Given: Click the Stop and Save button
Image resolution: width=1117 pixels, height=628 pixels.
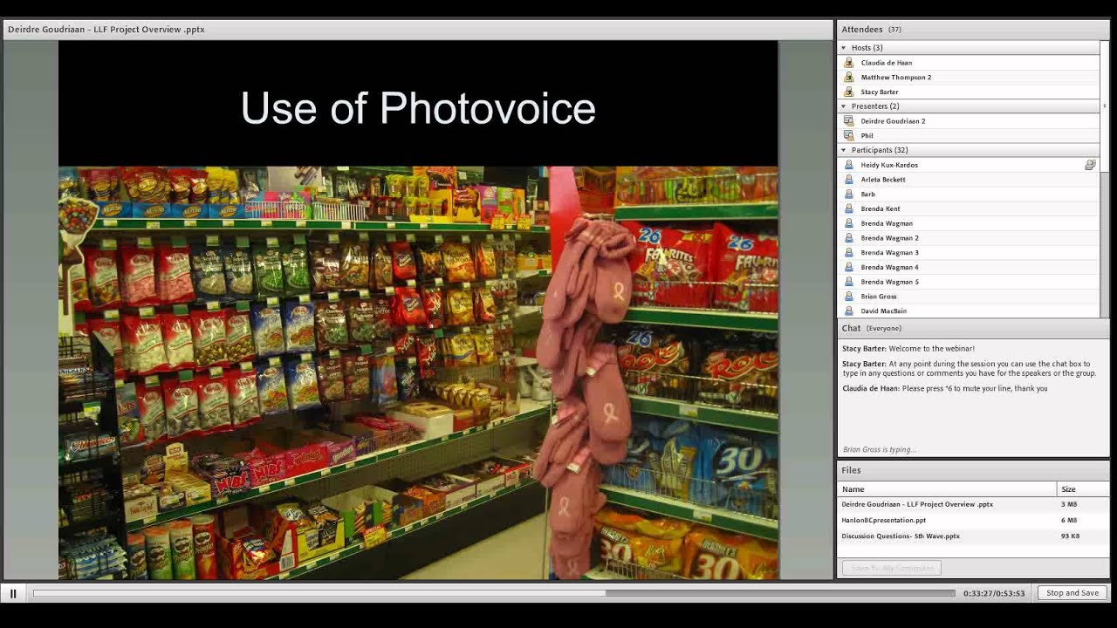Looking at the screenshot, I should point(1072,593).
